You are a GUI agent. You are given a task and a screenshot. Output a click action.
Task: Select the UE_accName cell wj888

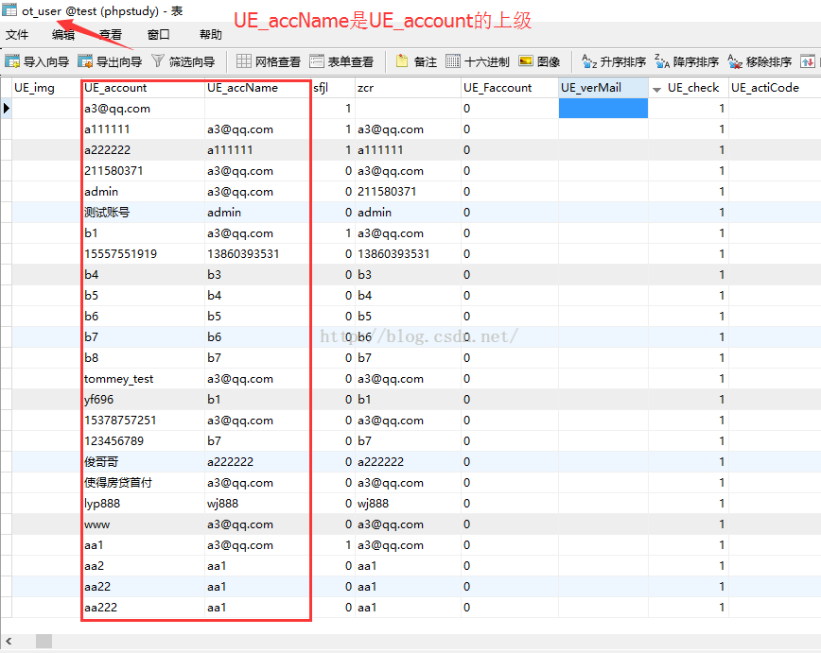pyautogui.click(x=257, y=504)
